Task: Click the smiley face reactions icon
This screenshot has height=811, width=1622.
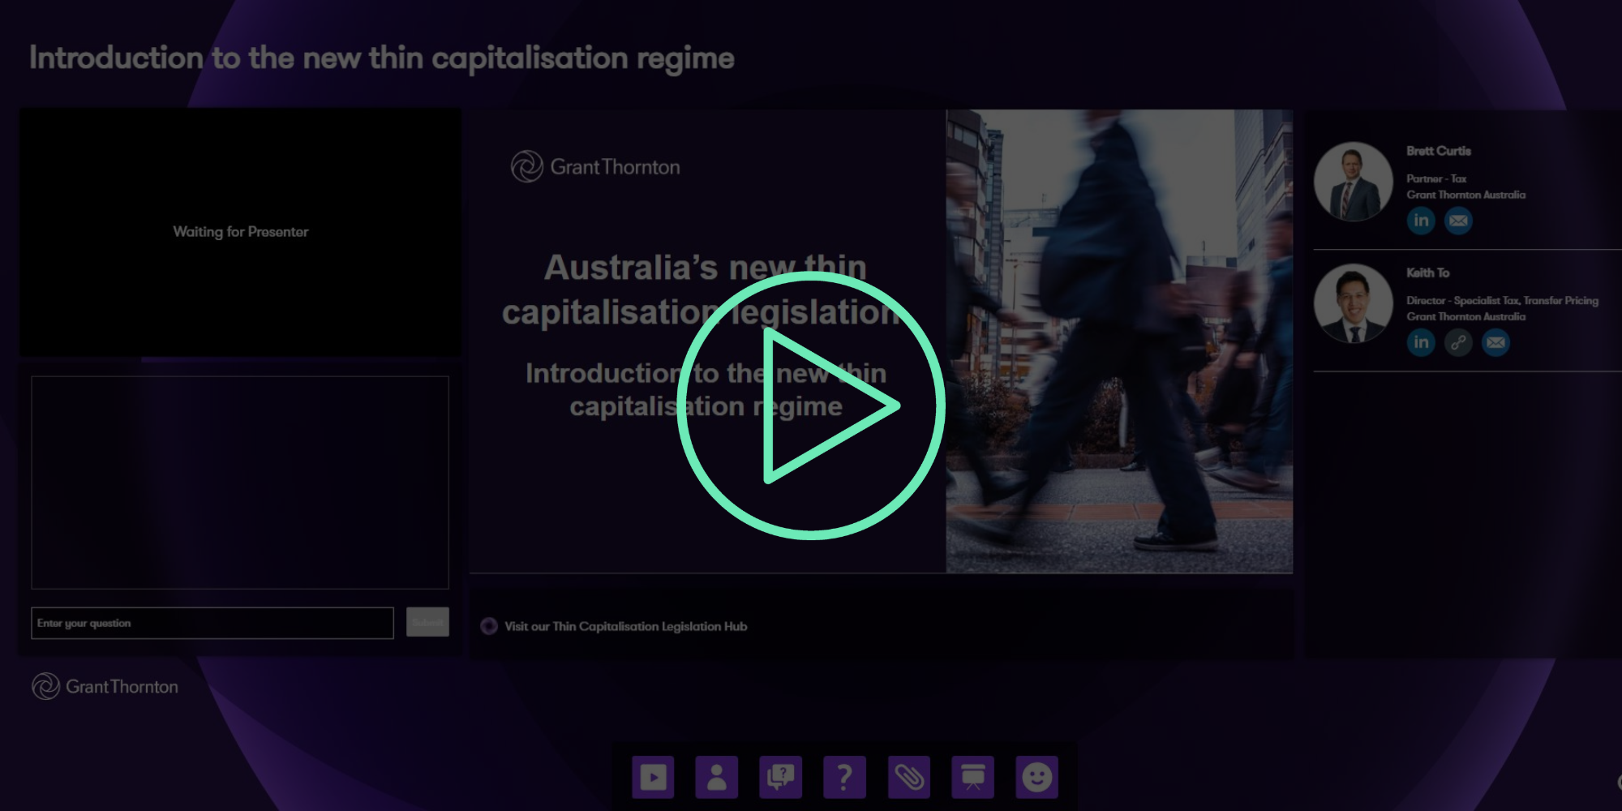Action: click(1036, 777)
